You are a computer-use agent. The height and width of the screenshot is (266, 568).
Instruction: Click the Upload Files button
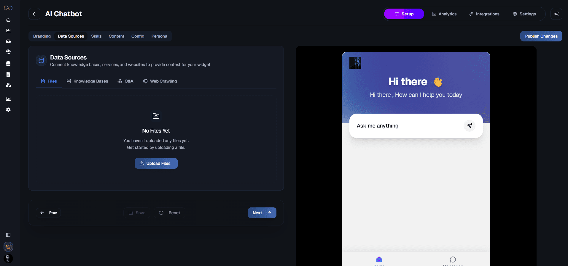pos(156,163)
